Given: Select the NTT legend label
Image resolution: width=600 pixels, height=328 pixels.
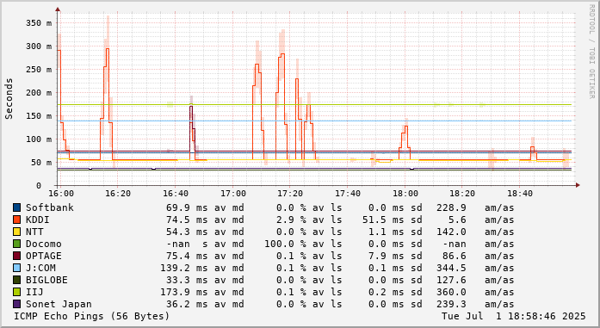Looking at the screenshot, I should pos(34,232).
